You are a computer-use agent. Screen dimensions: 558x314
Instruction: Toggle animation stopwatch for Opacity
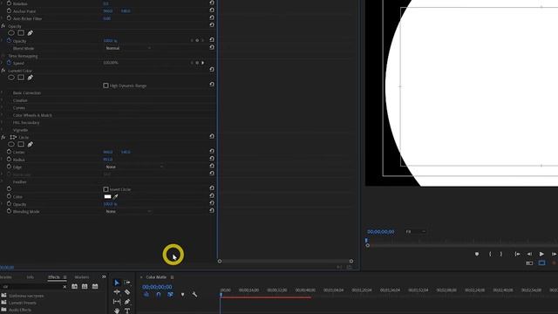9,41
